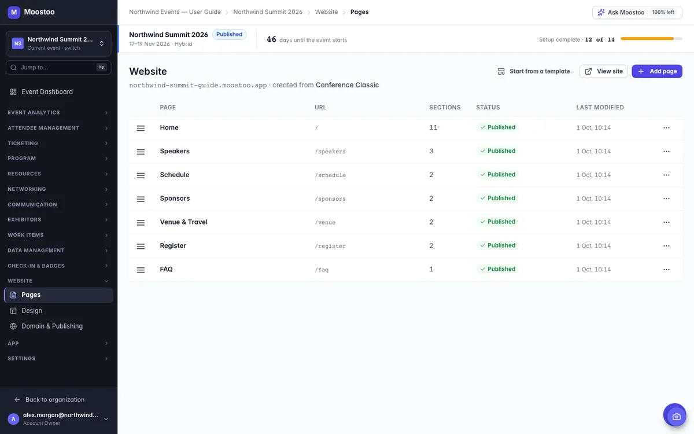694x434 pixels.
Task: Click the Sponsors page name
Action: tap(175, 198)
